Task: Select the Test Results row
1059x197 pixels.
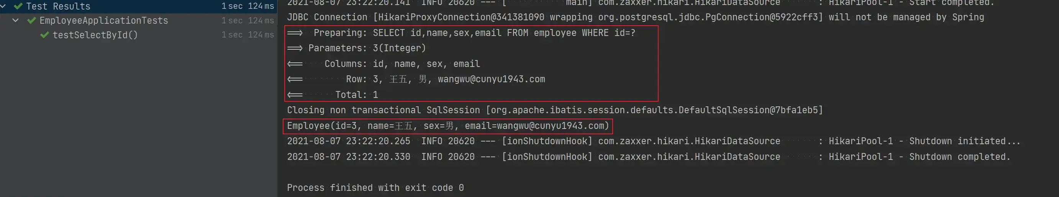Action: point(139,6)
